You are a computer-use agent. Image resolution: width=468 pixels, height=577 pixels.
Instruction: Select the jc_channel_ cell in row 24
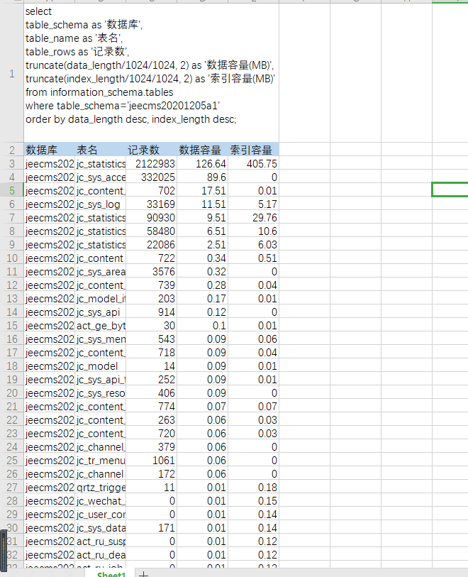point(101,446)
